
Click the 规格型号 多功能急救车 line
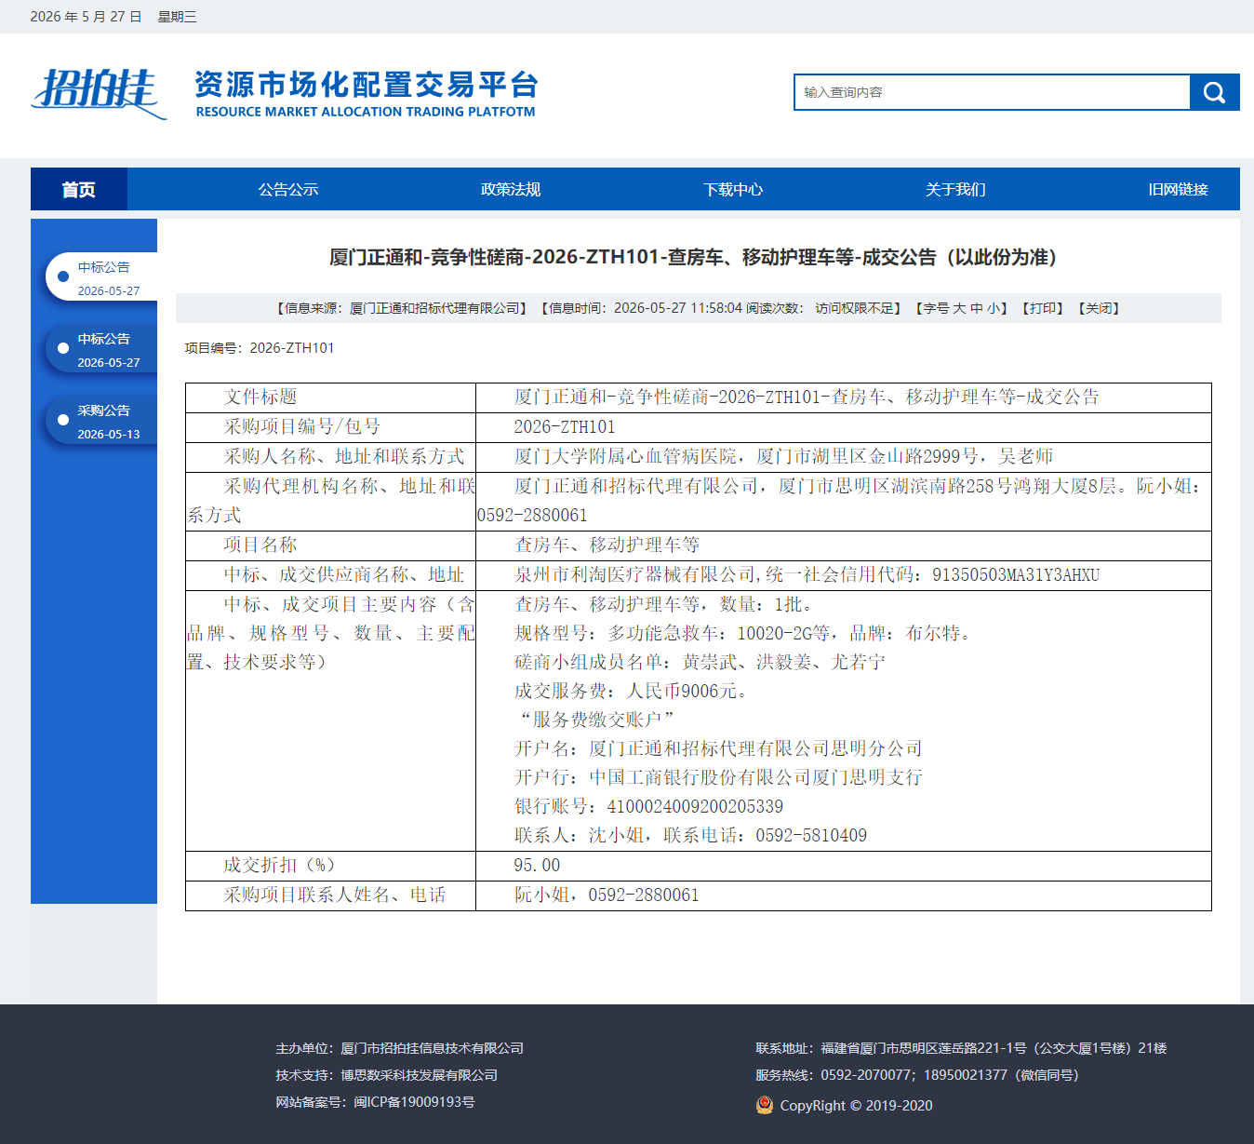746,633
